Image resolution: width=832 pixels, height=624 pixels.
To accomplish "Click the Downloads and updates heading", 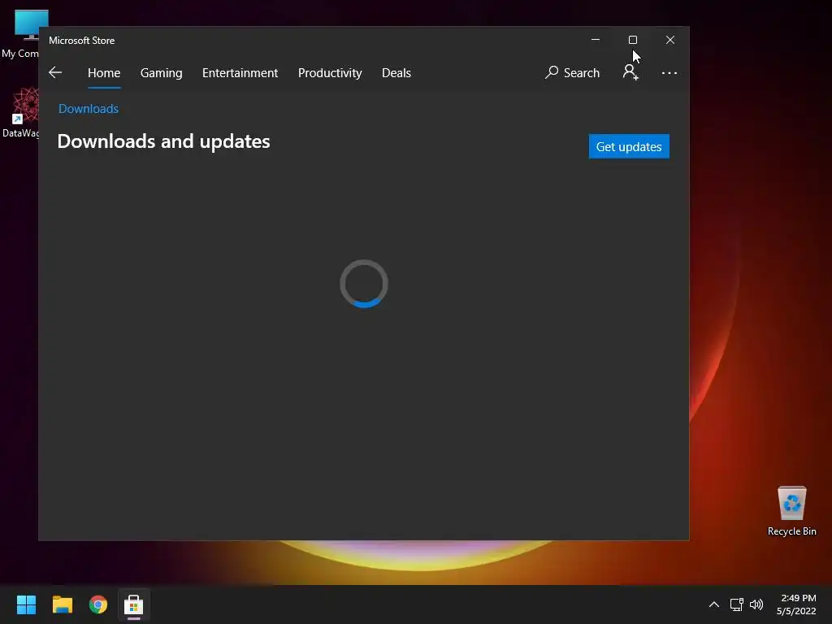I will [163, 141].
